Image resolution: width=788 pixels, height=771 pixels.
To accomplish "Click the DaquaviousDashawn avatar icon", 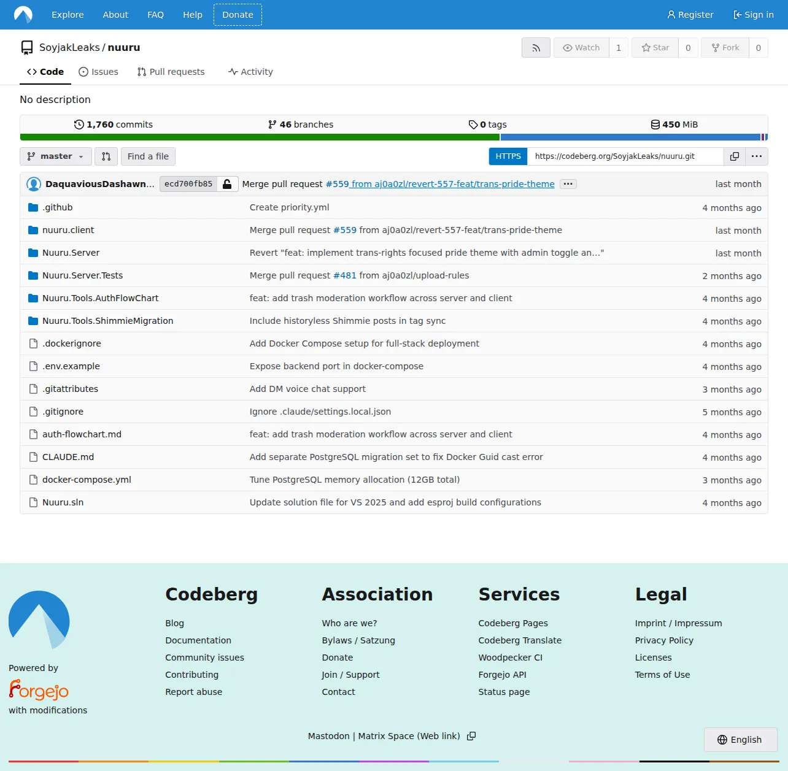I will point(34,184).
